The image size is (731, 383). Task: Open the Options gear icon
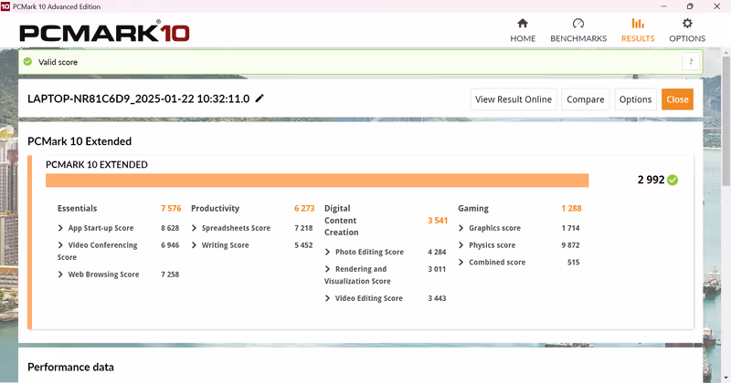(x=687, y=24)
